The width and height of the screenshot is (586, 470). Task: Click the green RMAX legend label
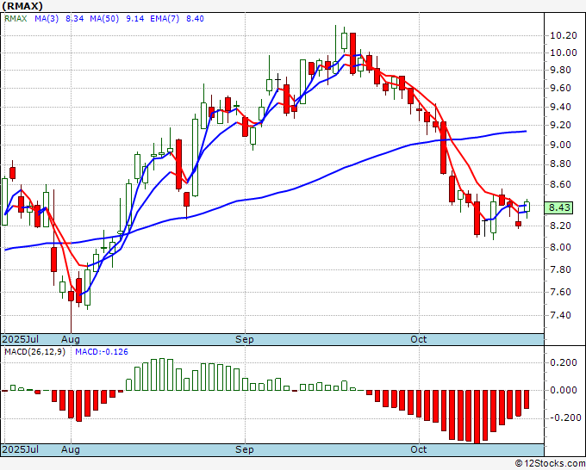(16, 18)
